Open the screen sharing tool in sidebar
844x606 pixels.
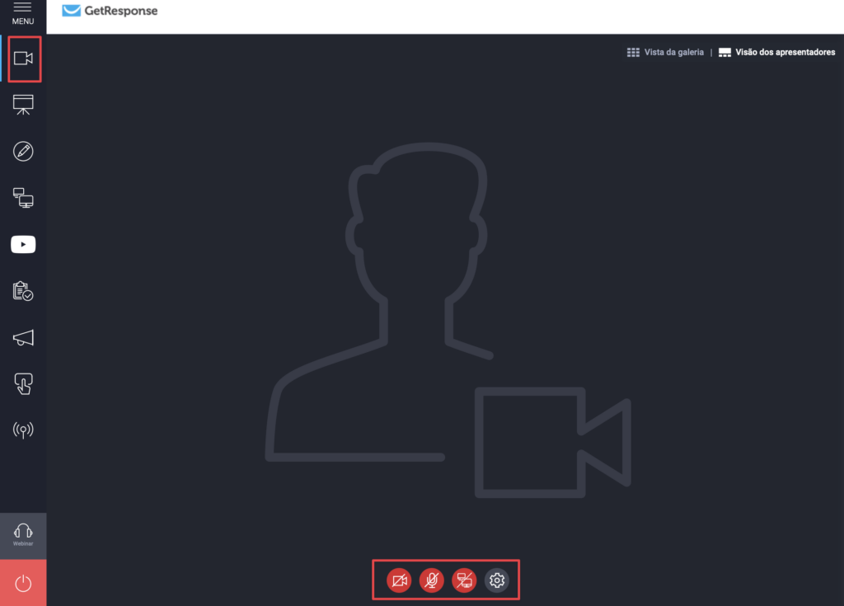(x=23, y=198)
